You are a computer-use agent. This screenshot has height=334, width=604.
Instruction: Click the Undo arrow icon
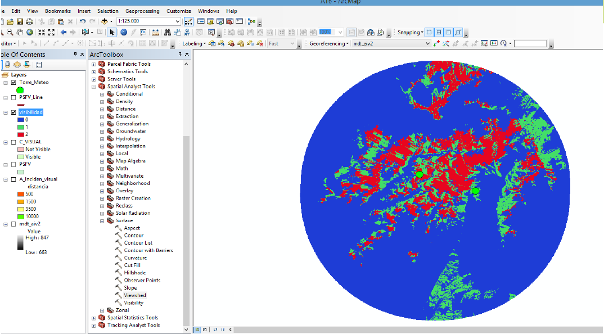pyautogui.click(x=83, y=21)
